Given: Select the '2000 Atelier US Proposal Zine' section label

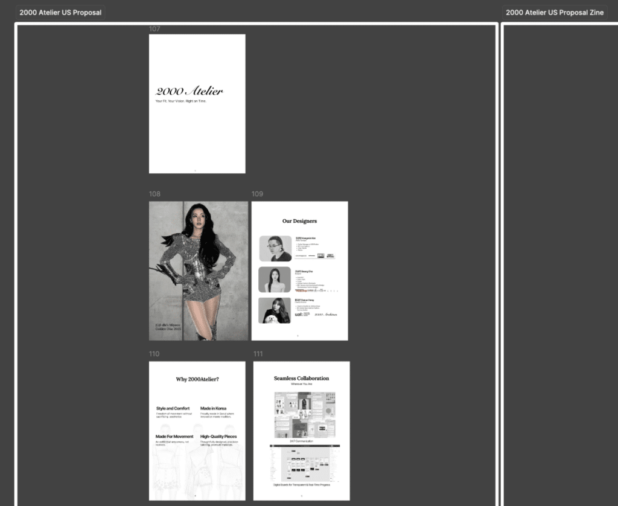Looking at the screenshot, I should pos(555,13).
